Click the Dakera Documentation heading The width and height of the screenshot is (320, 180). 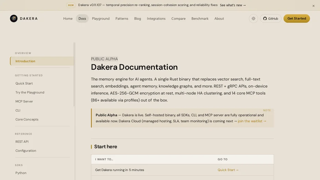pyautogui.click(x=134, y=67)
